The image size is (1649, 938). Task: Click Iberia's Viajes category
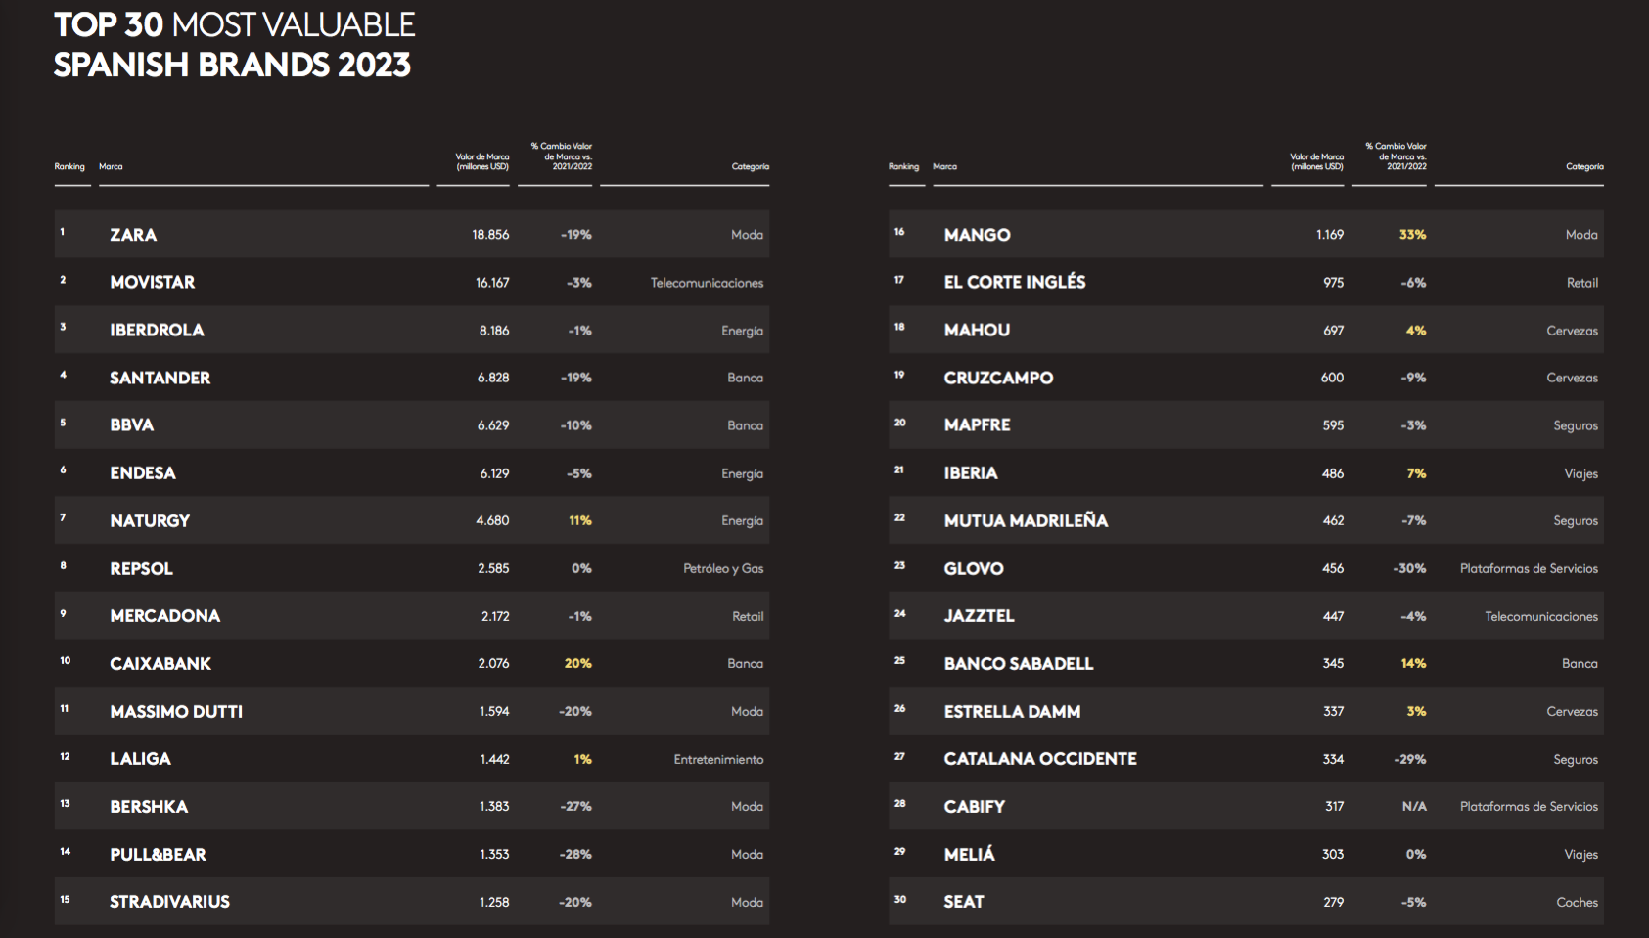[1581, 473]
